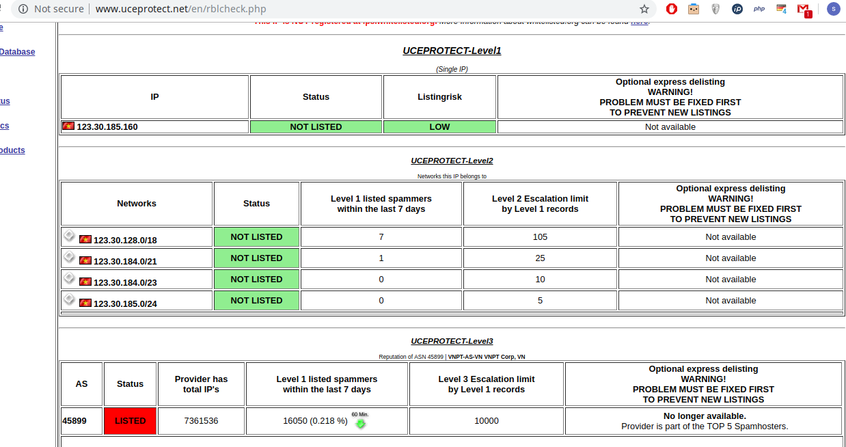Click the flag icon next to 123.30.184.0/21

pyautogui.click(x=85, y=260)
